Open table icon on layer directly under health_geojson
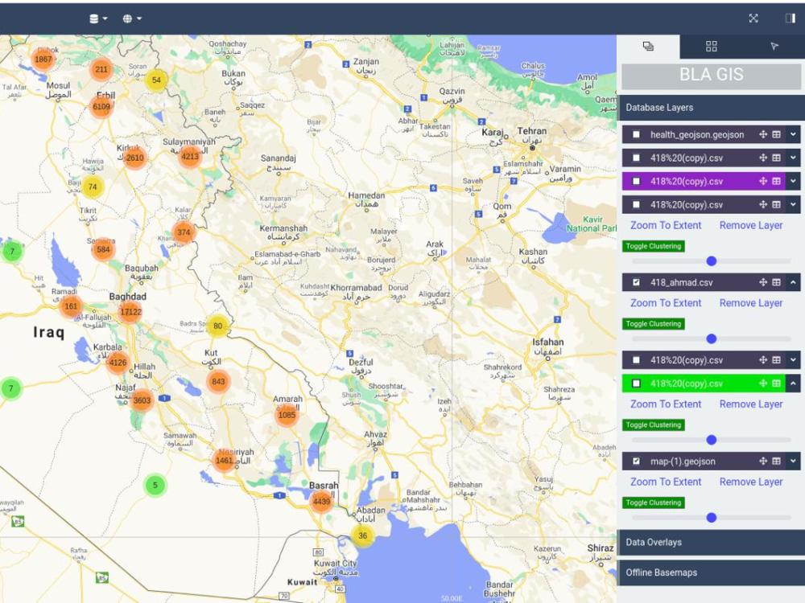The image size is (805, 603). pos(776,158)
